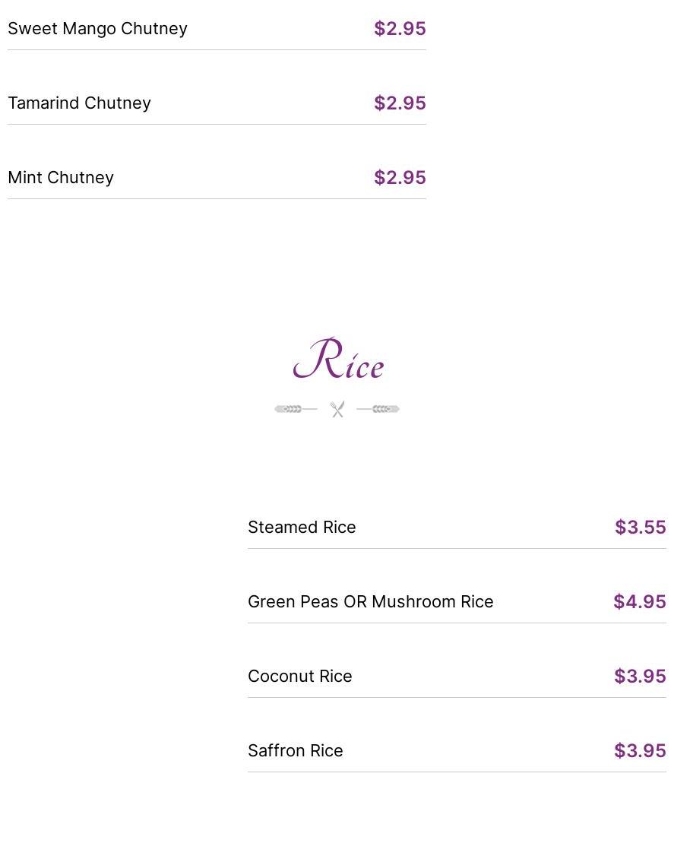Viewport: 674px width, 859px height.
Task: Open Green Peas OR Mushroom Rice item
Action: point(370,602)
